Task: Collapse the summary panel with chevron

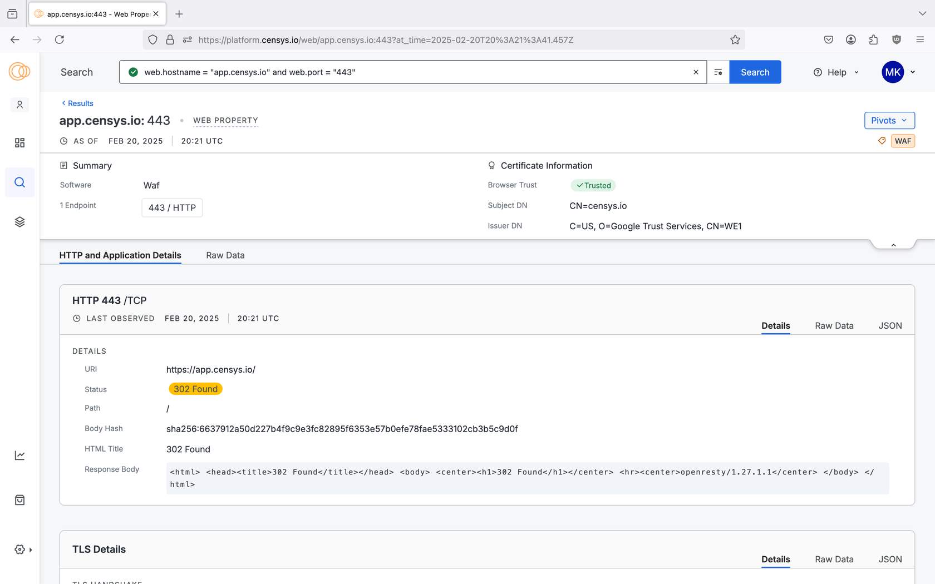Action: [893, 245]
